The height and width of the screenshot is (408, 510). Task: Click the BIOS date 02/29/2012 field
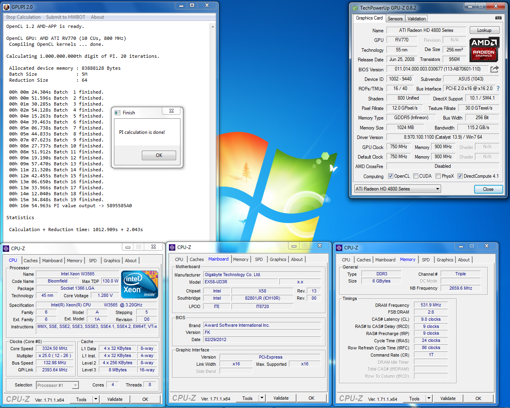pyautogui.click(x=262, y=339)
